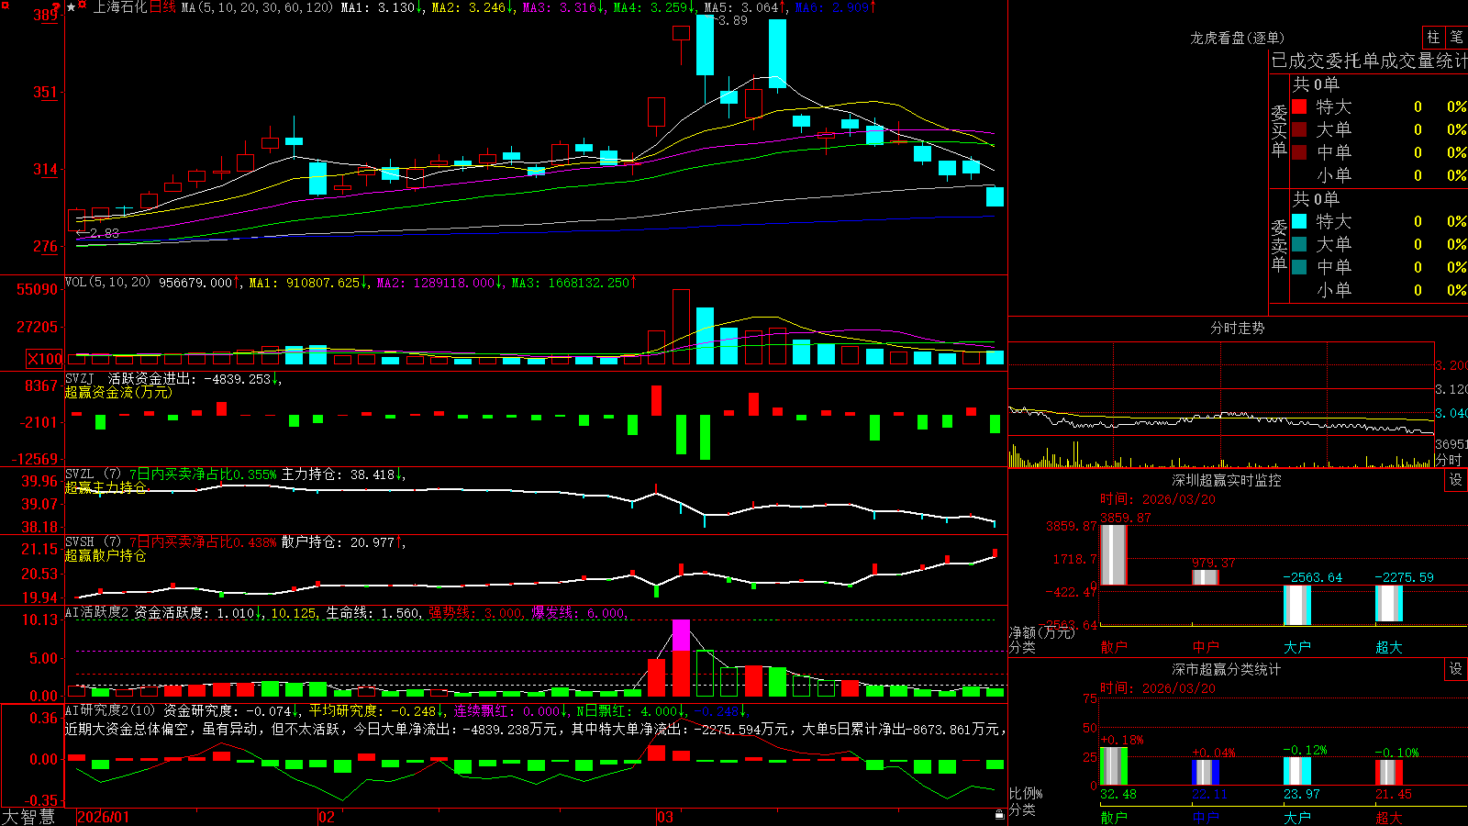
Task: Switch to 笔 tick view mode
Action: click(x=1457, y=37)
